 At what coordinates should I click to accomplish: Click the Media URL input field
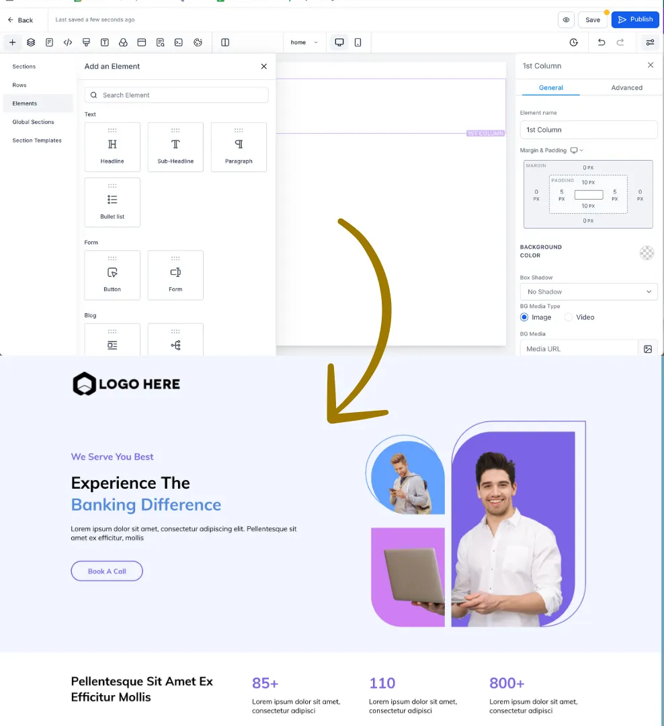[x=579, y=349]
